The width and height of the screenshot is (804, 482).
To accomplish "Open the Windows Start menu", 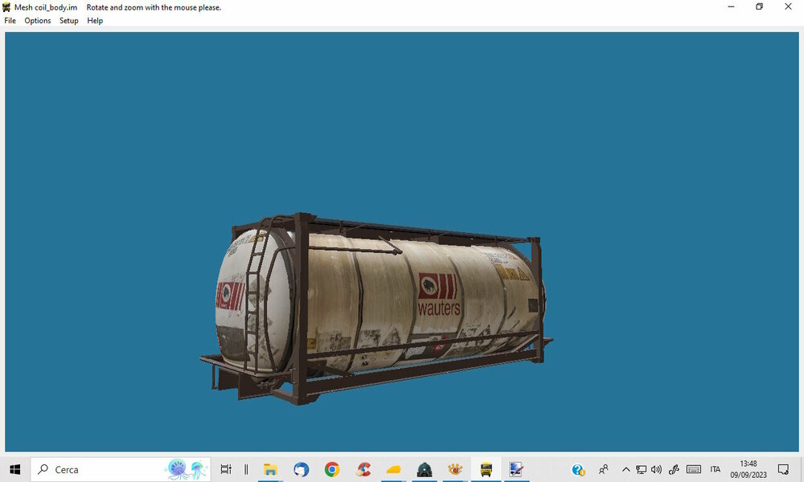I will [14, 469].
